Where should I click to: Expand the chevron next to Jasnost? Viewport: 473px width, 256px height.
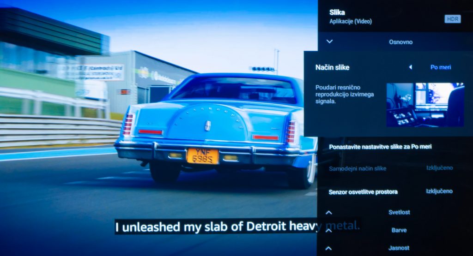(x=329, y=248)
